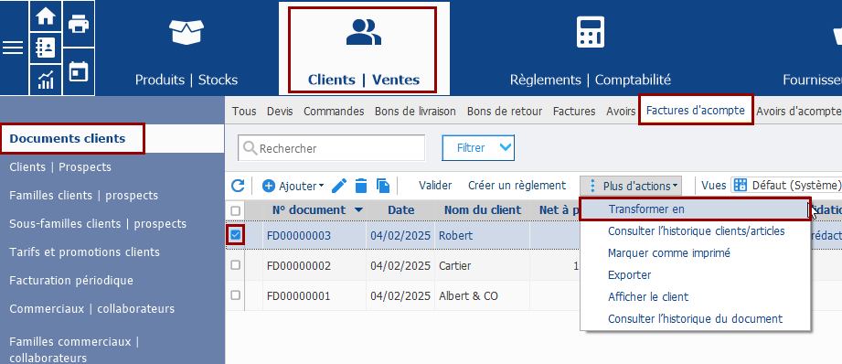Choose Exporter from the actions menu

click(696, 275)
